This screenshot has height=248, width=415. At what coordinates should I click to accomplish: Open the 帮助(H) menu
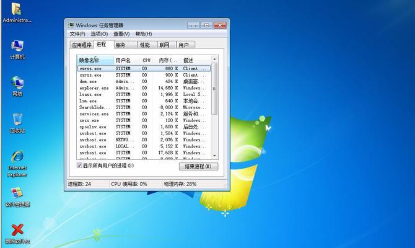144,34
